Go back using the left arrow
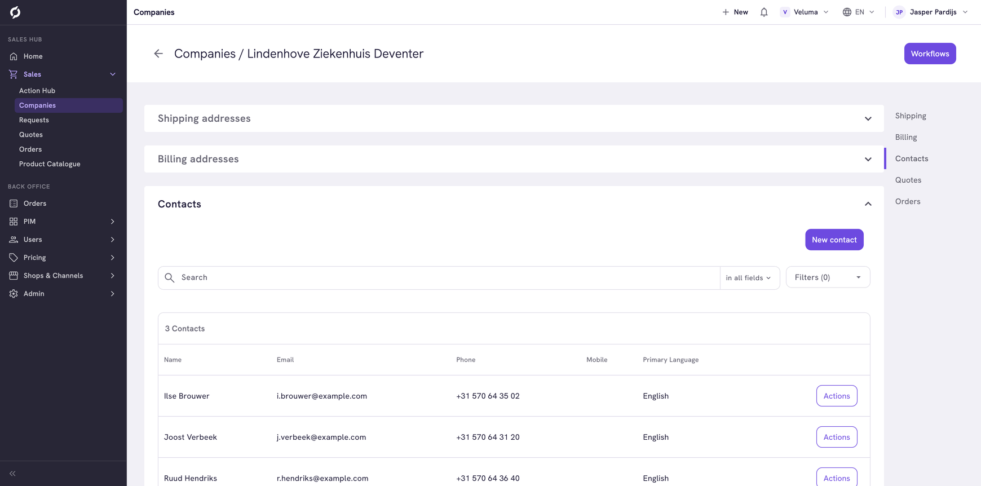The width and height of the screenshot is (981, 486). coord(158,54)
